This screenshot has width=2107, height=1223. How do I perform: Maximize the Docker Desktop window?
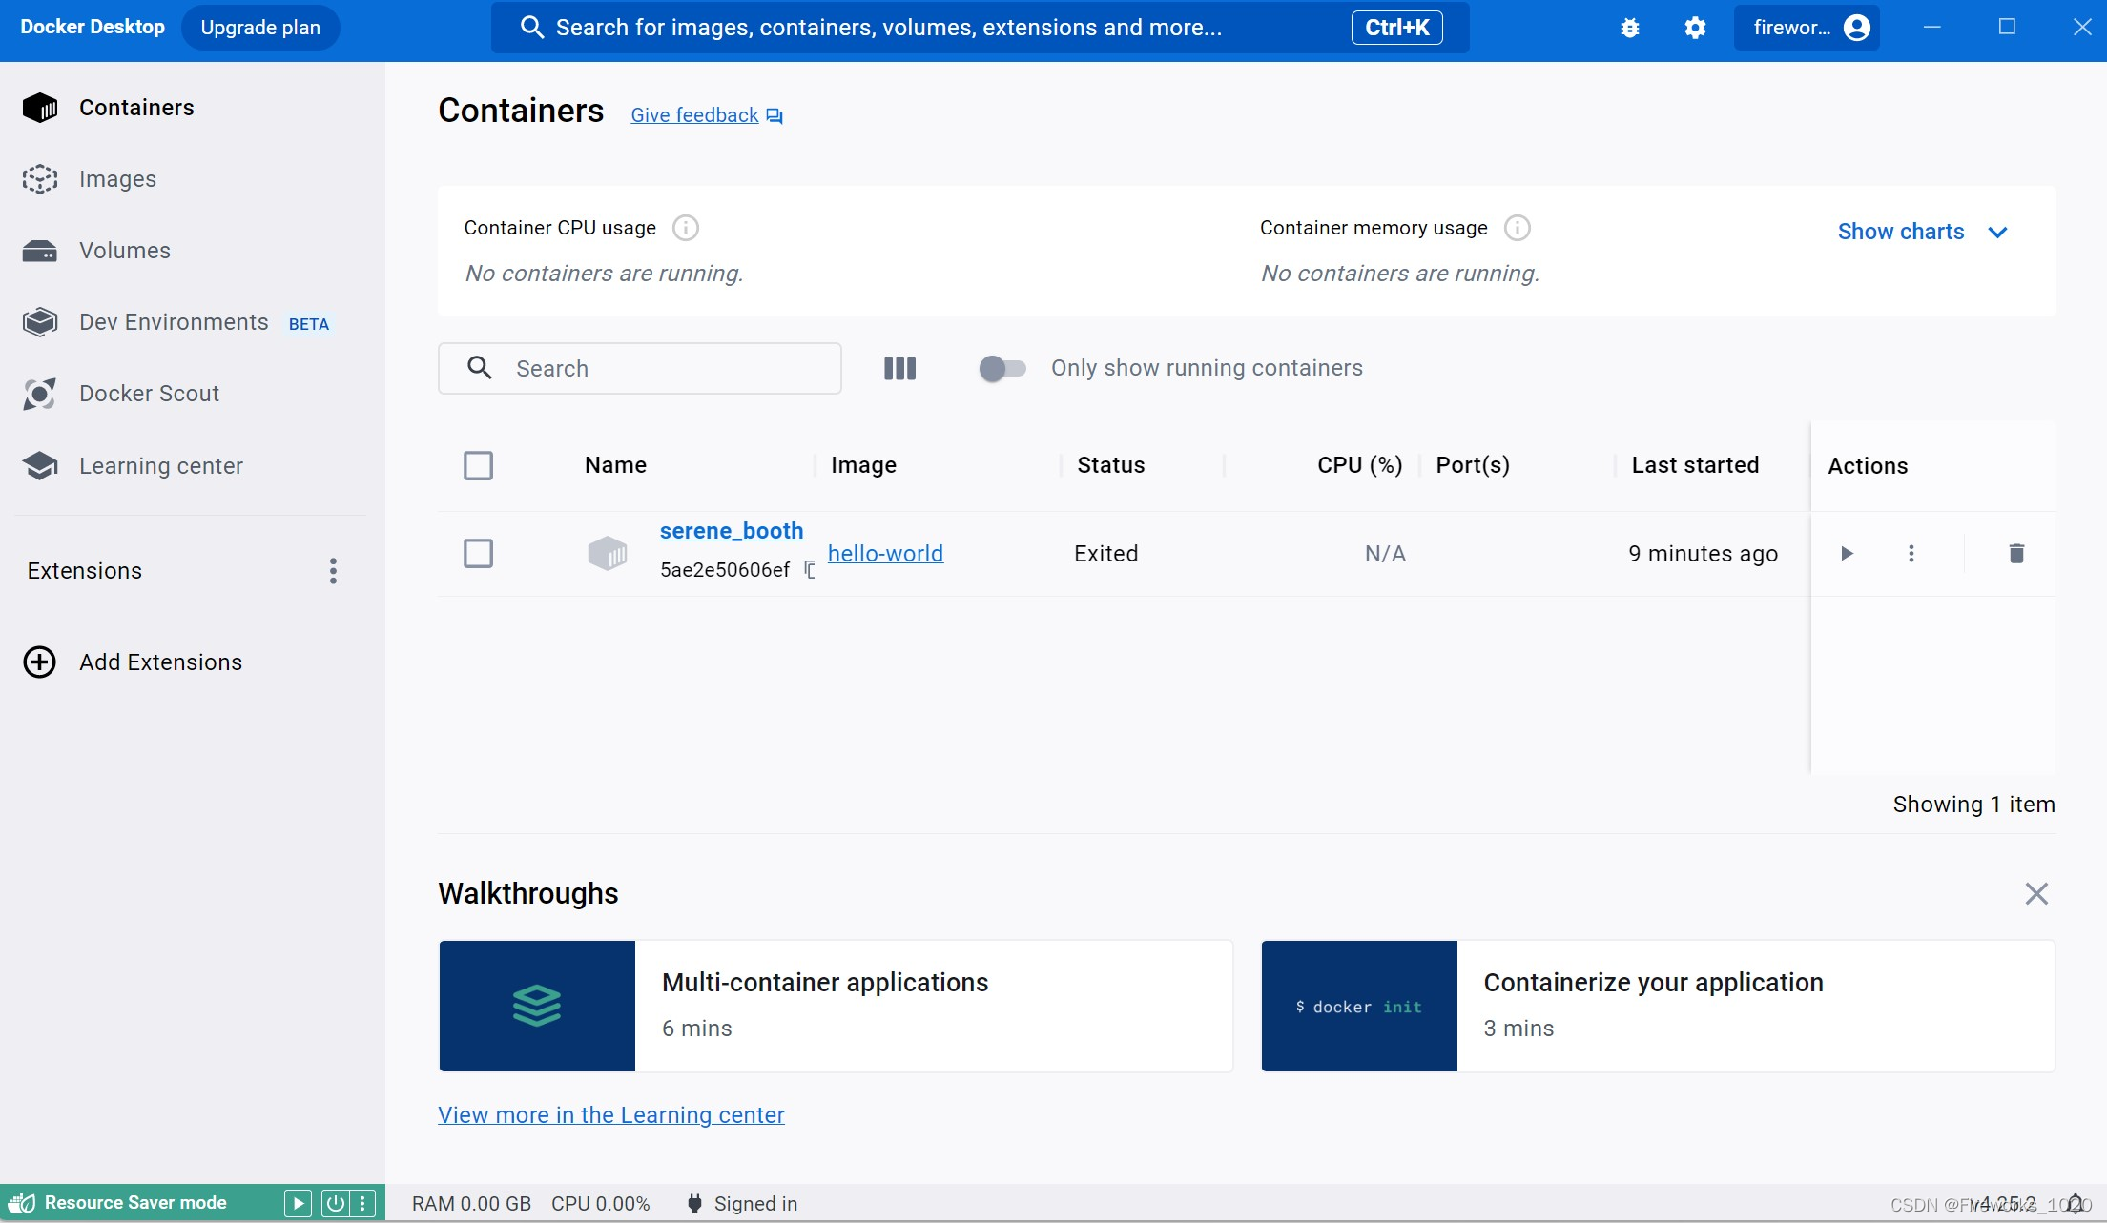click(2007, 27)
